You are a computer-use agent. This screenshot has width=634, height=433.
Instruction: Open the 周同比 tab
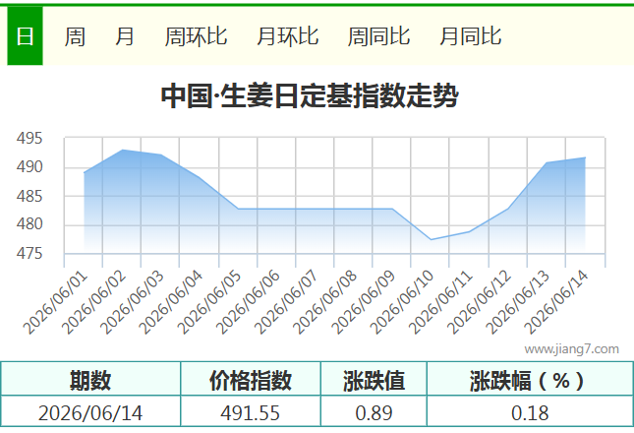point(378,36)
